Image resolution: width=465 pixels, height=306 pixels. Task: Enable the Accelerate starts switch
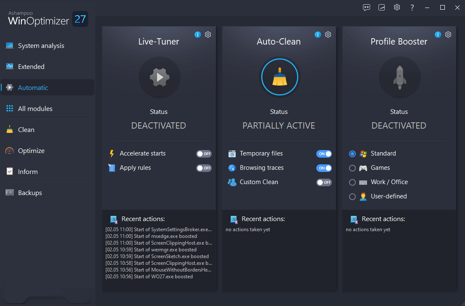(204, 153)
